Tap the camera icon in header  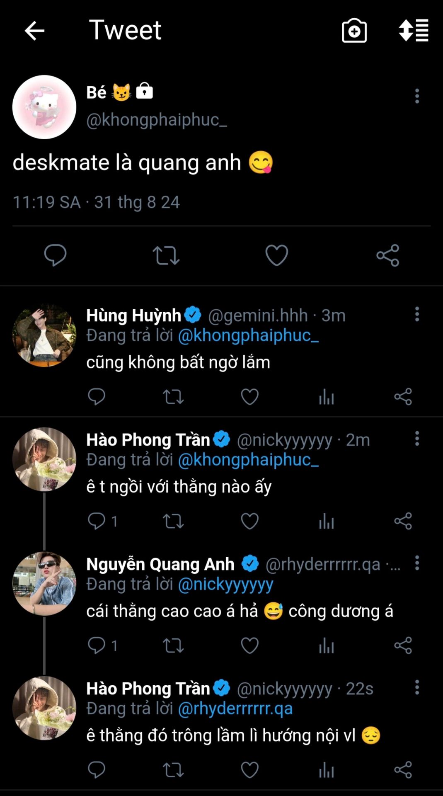pos(354,31)
